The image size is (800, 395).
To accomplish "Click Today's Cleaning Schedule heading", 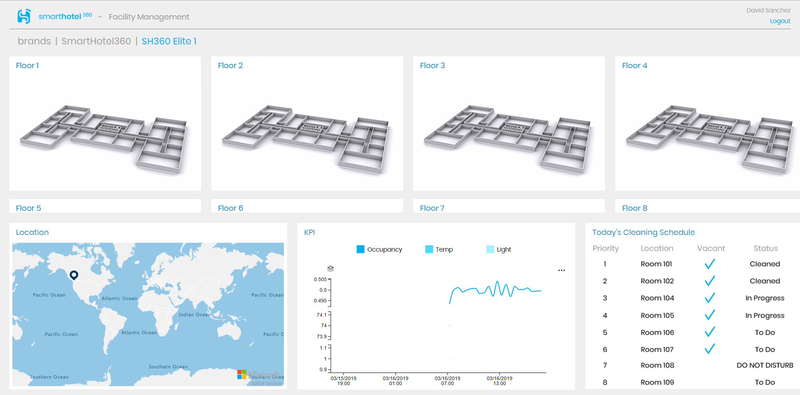I will point(643,232).
